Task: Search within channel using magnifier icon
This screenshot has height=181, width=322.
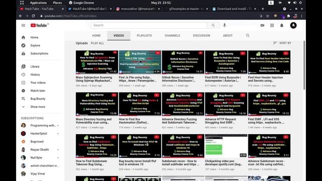Action: (248, 36)
